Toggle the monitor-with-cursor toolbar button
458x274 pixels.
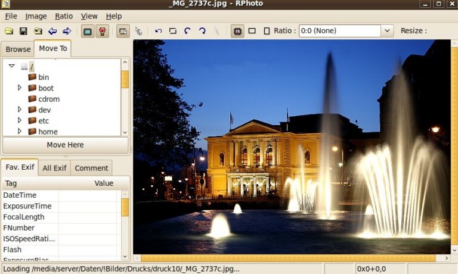[x=123, y=31]
